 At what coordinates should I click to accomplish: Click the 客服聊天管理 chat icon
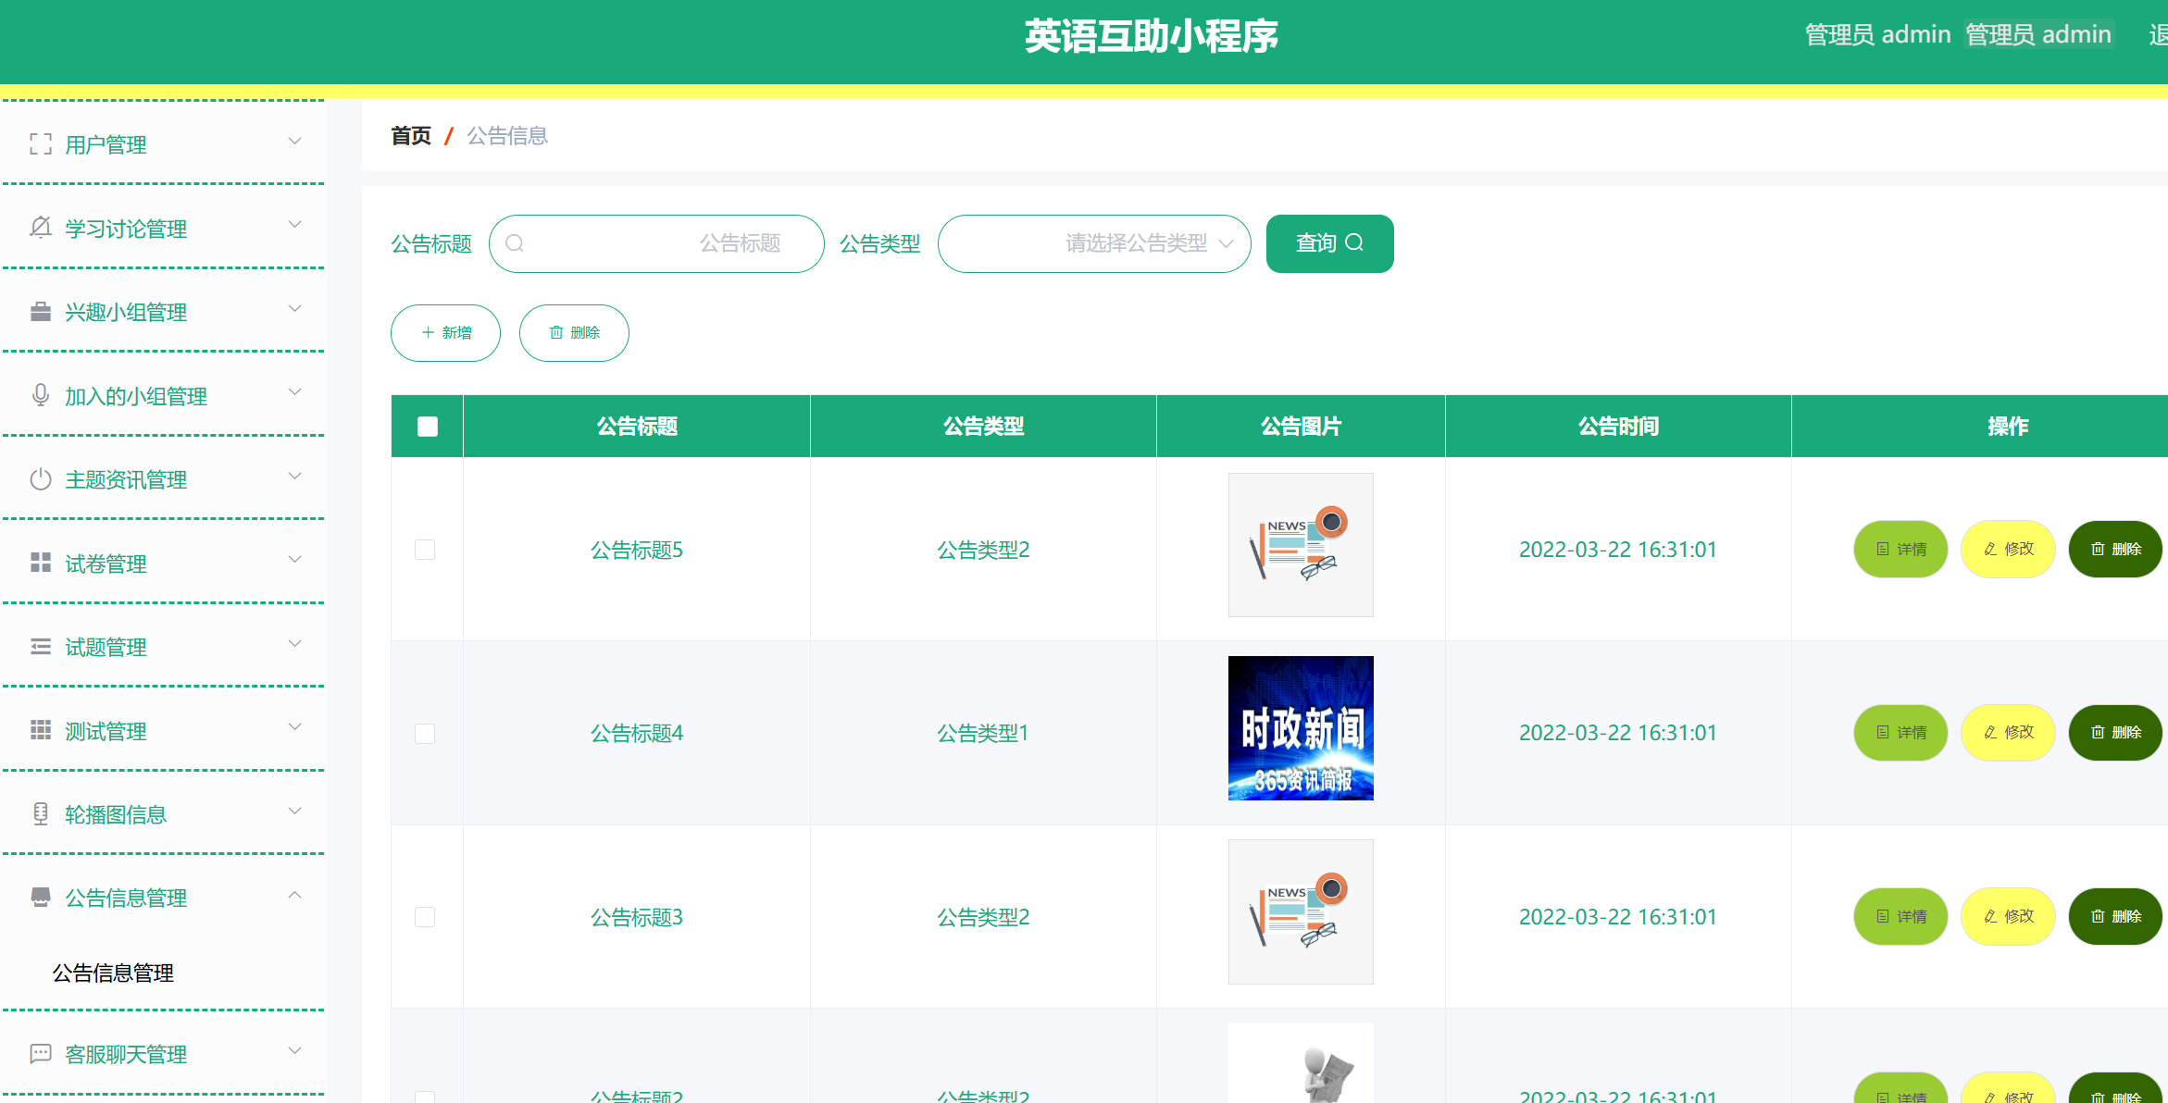(41, 1053)
